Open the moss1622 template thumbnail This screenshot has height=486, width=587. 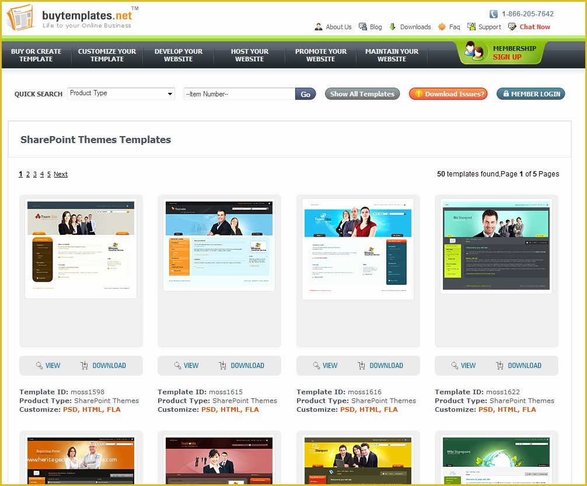[496, 246]
